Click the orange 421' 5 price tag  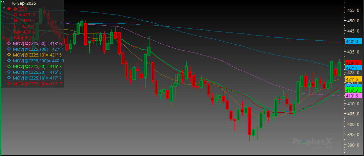click(351, 79)
